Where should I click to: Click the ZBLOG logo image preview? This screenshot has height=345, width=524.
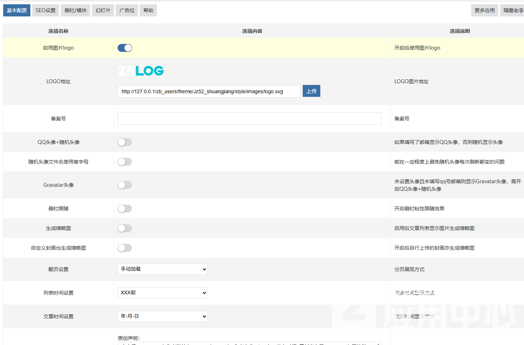click(x=140, y=71)
